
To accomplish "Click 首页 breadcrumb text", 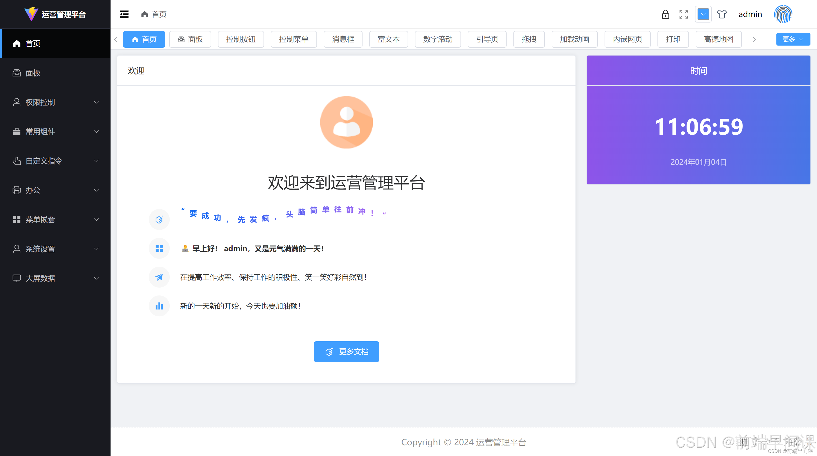I will tap(159, 14).
